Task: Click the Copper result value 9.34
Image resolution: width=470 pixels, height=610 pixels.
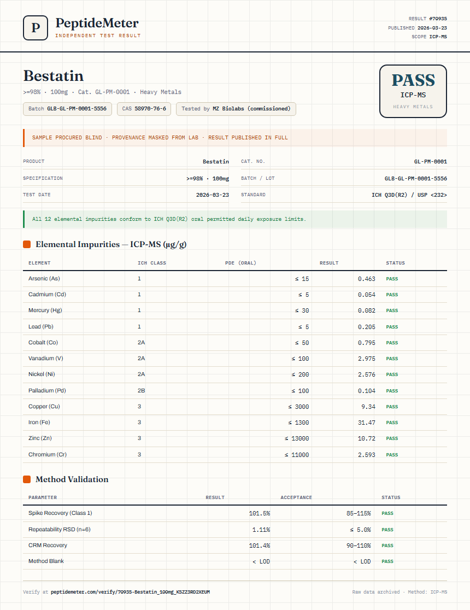Action: (x=368, y=407)
